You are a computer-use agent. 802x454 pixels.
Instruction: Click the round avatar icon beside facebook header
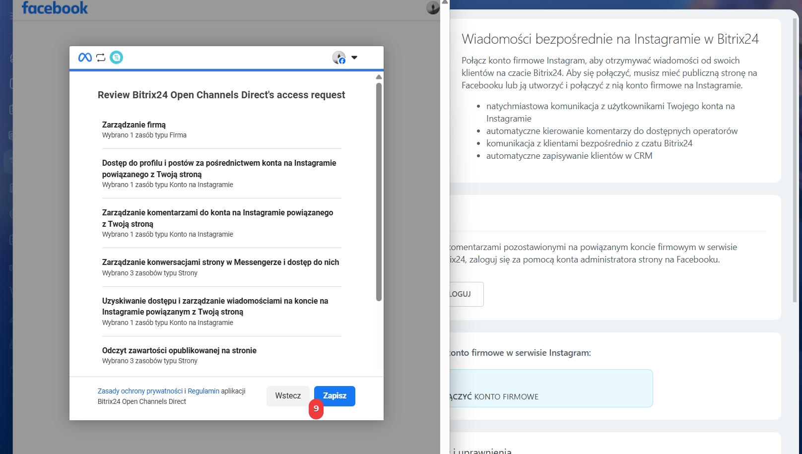pos(433,7)
